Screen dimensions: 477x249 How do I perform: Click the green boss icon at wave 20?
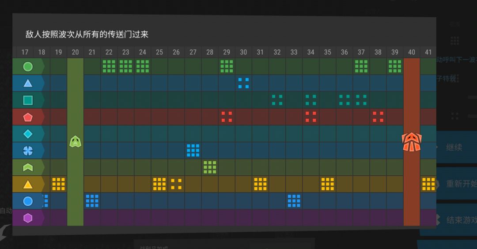coord(75,141)
